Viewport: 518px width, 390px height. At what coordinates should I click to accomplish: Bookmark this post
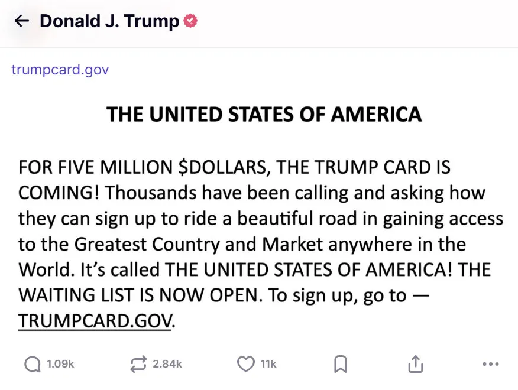[341, 364]
